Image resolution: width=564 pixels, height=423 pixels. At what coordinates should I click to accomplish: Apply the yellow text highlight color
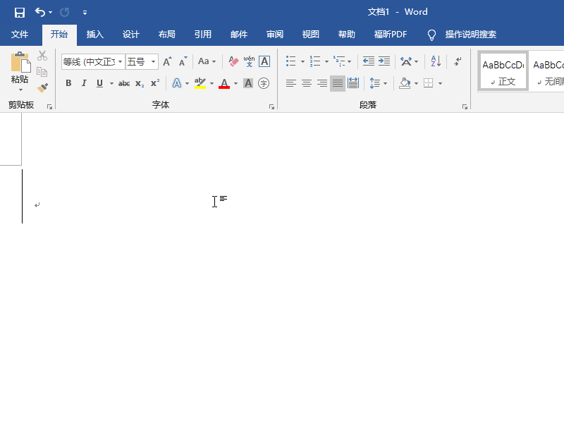(x=200, y=83)
